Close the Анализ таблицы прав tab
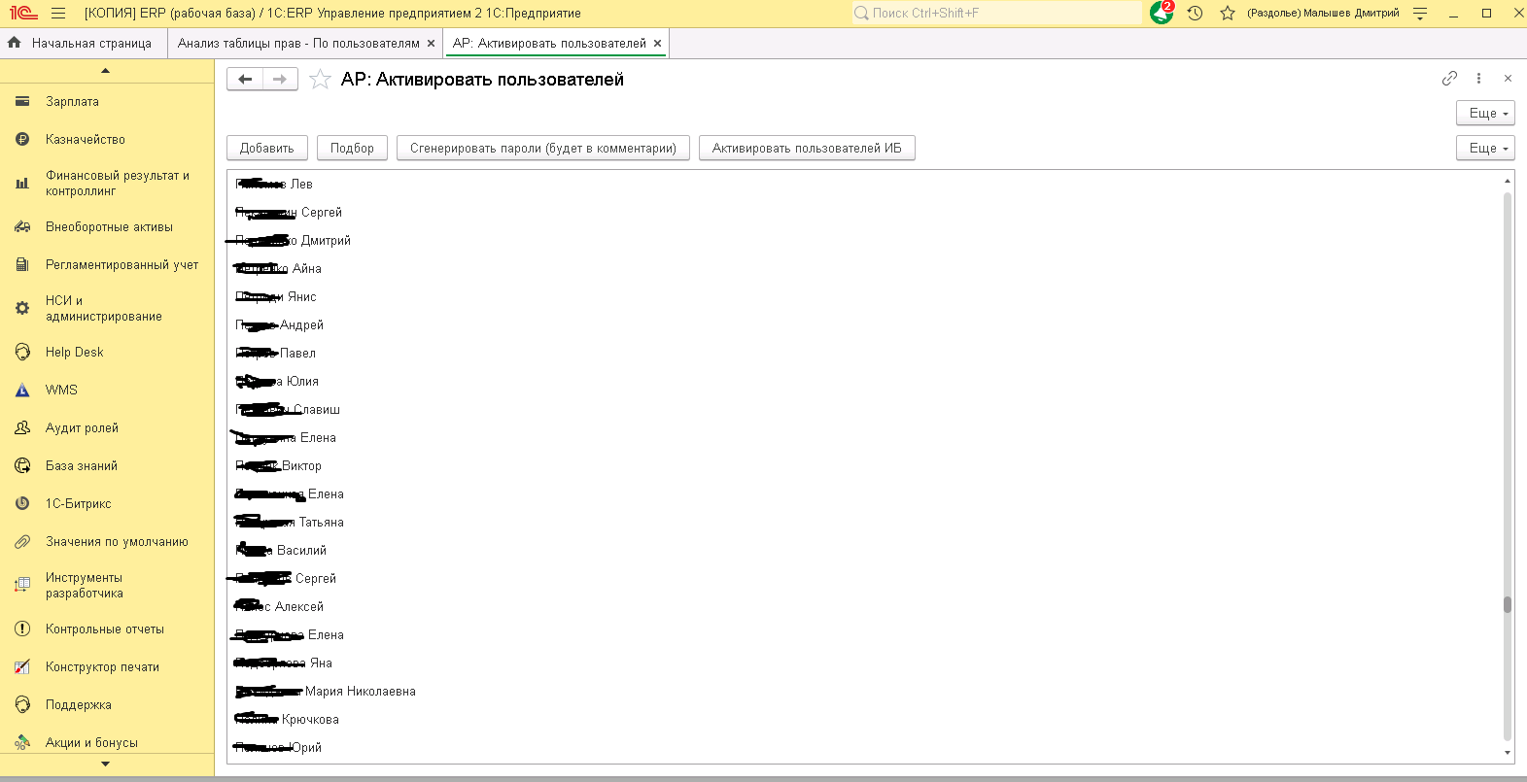Image resolution: width=1527 pixels, height=782 pixels. [x=431, y=43]
